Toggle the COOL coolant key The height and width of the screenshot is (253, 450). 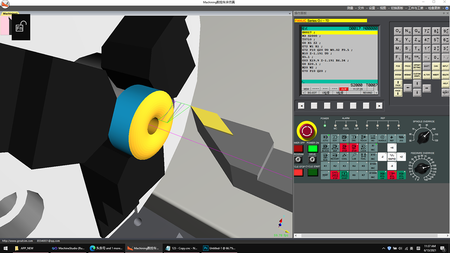pos(344,157)
